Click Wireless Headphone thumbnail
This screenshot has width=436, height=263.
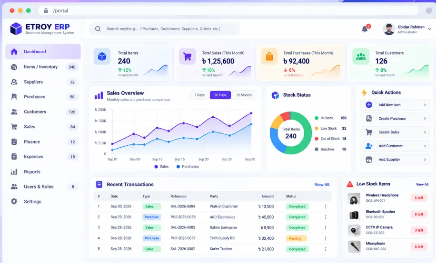[x=354, y=198]
